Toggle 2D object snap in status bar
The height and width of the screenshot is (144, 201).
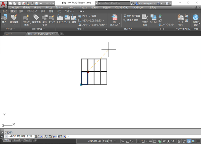pyautogui.click(x=143, y=141)
